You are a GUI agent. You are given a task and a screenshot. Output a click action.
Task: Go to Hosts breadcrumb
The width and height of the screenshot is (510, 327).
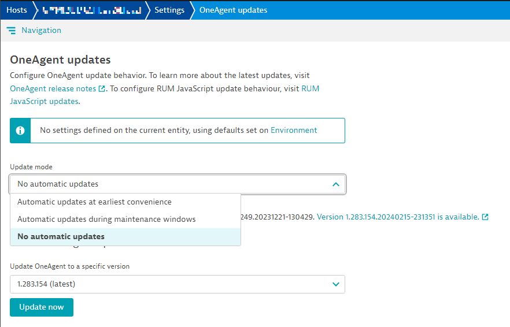[x=17, y=10]
